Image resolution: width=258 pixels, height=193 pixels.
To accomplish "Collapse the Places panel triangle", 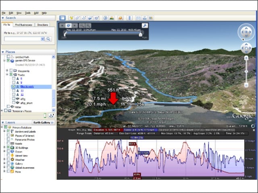I will pyautogui.click(x=3, y=52).
